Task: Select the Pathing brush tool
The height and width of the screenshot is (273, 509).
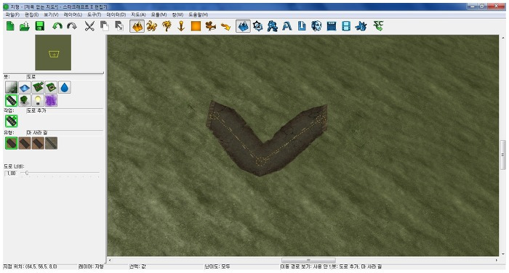Action: click(x=52, y=87)
